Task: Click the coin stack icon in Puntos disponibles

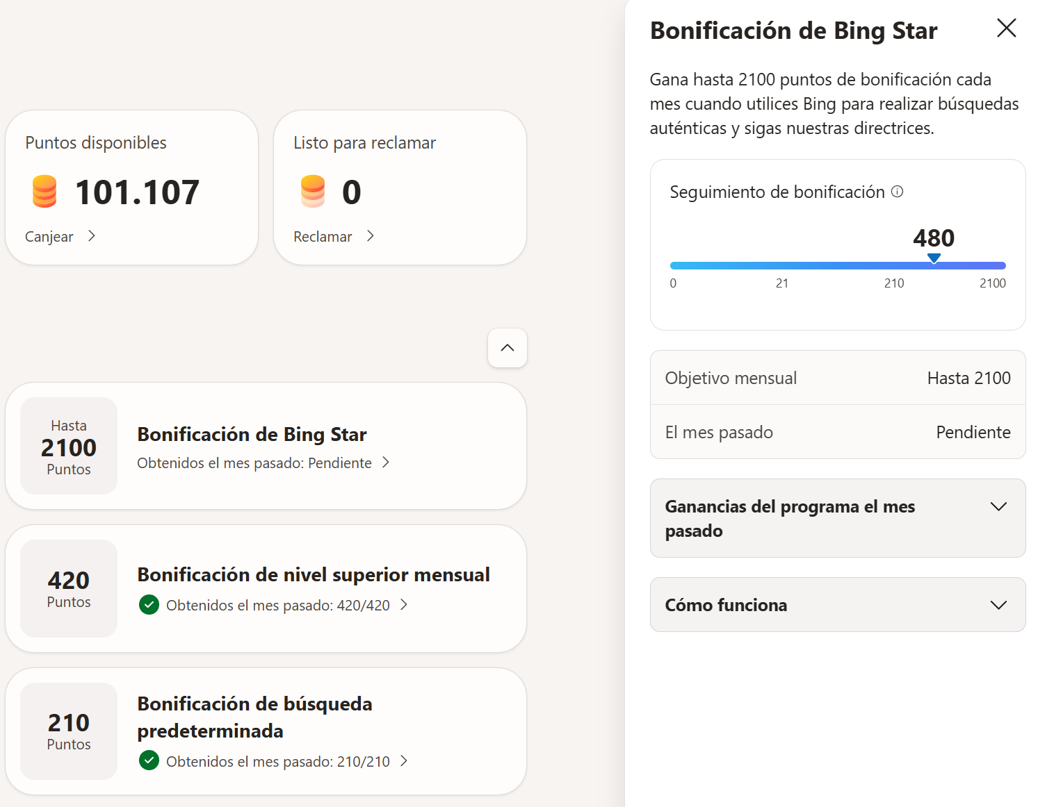Action: click(44, 192)
